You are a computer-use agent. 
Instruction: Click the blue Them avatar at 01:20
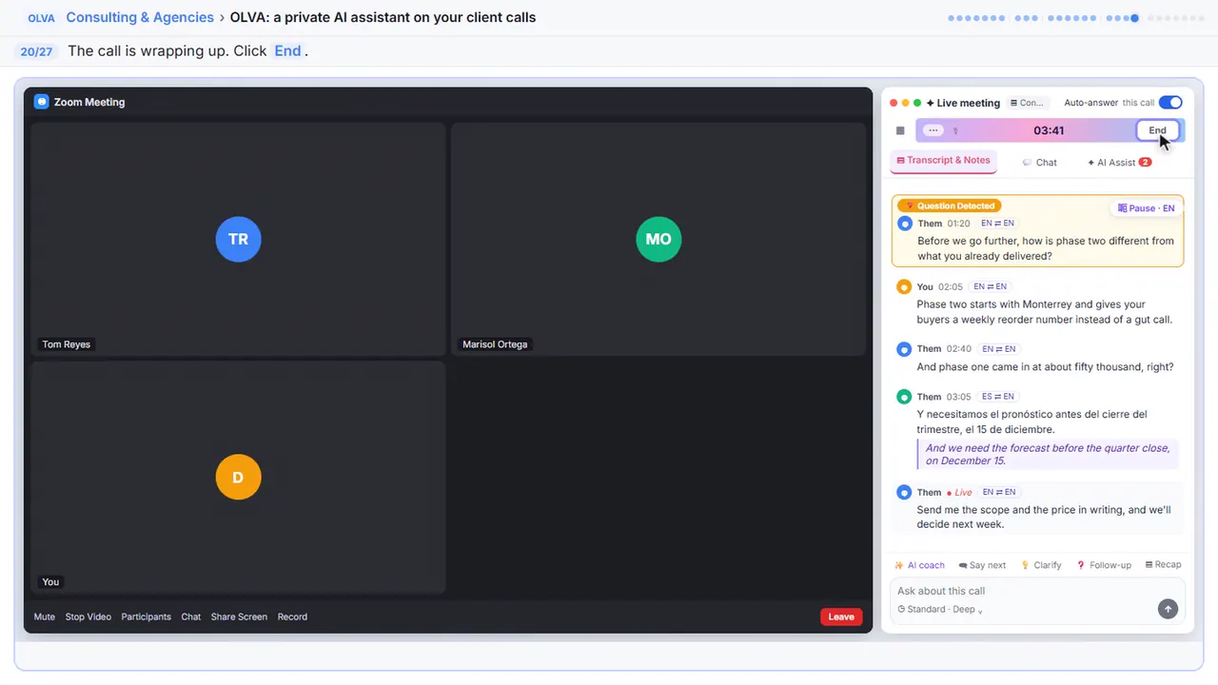(905, 224)
